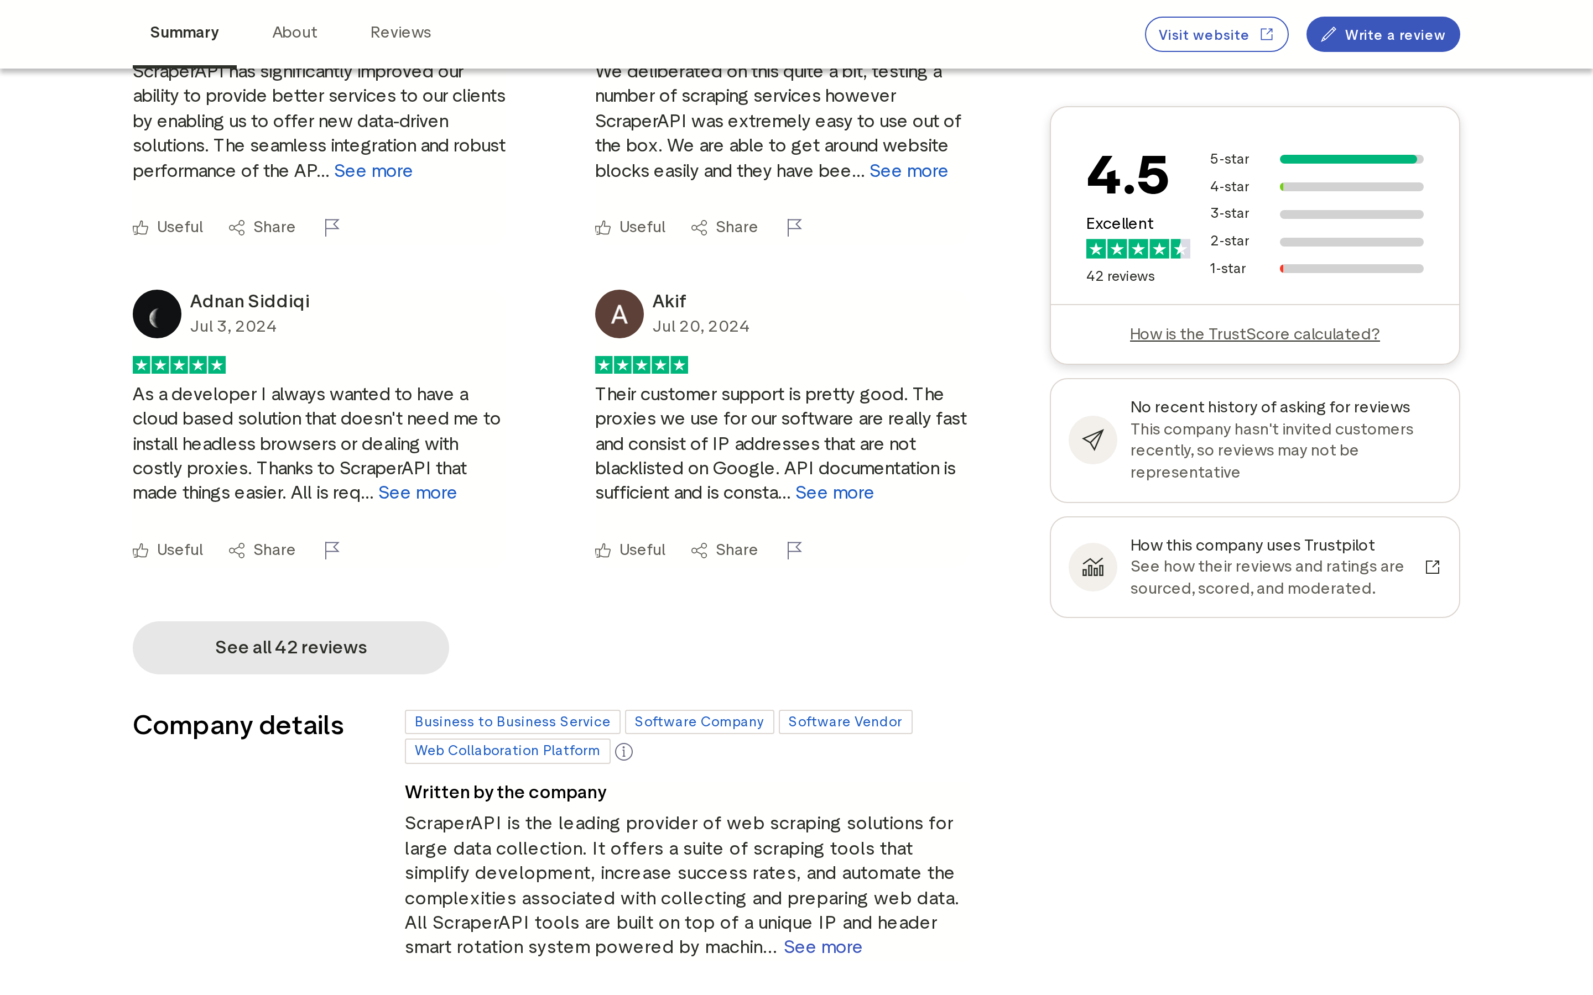The width and height of the screenshot is (1593, 995).
Task: Open Business to Business Service category tag
Action: coord(512,722)
